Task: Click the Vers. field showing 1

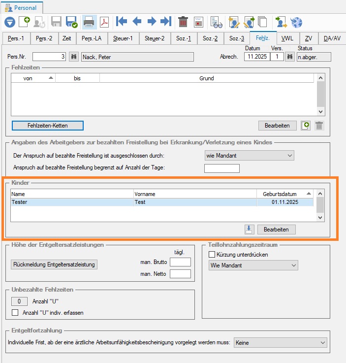Action: coord(277,57)
